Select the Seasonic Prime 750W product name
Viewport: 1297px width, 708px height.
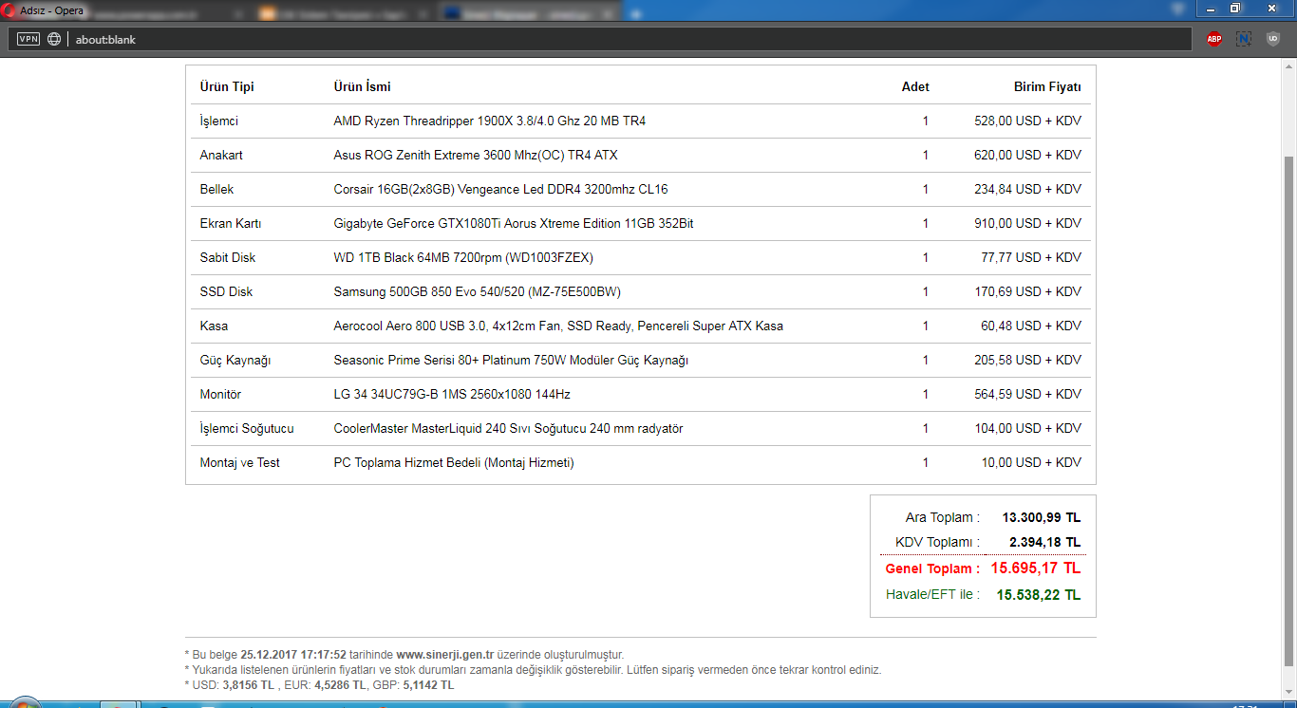pos(511,360)
